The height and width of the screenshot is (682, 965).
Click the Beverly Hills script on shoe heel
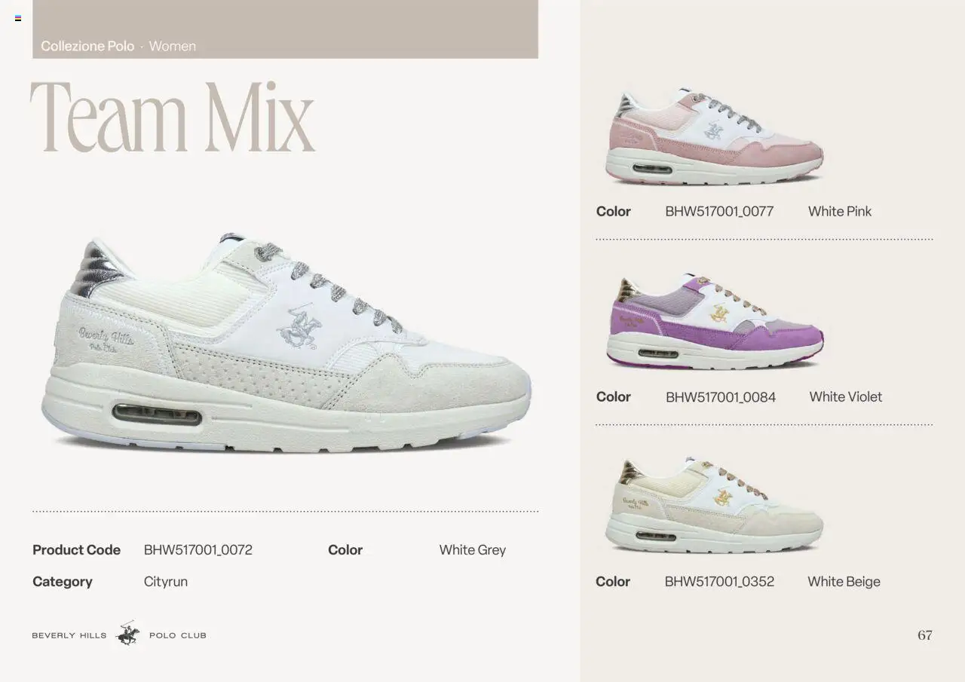click(106, 340)
